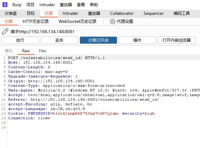Switch to the Intruder tool tab
The height and width of the screenshot is (148, 200).
pyautogui.click(x=70, y=13)
